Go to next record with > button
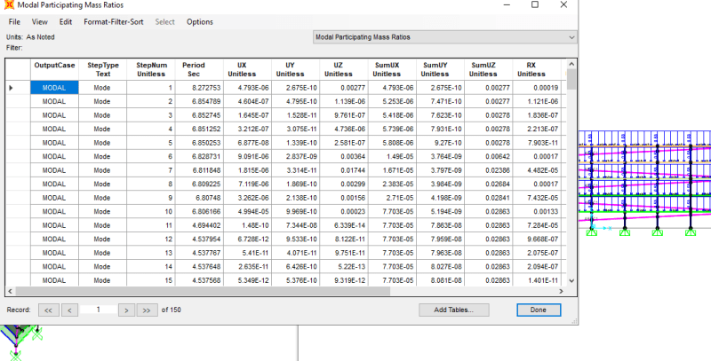The image size is (711, 361). [126, 310]
